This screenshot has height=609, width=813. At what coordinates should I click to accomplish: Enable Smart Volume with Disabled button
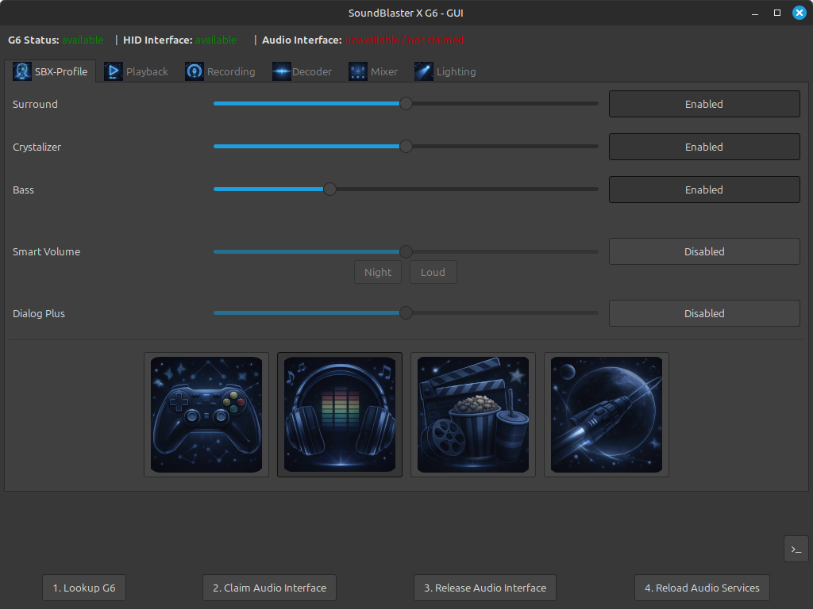[x=704, y=251]
